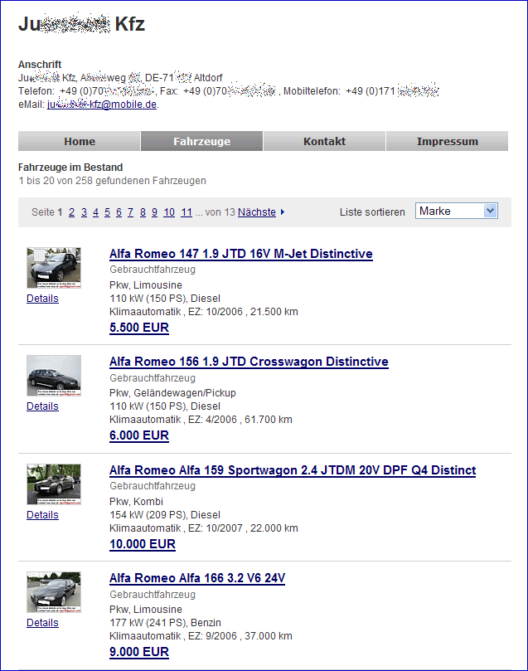
Task: Click the 6.000 EUR price link
Action: click(x=139, y=435)
